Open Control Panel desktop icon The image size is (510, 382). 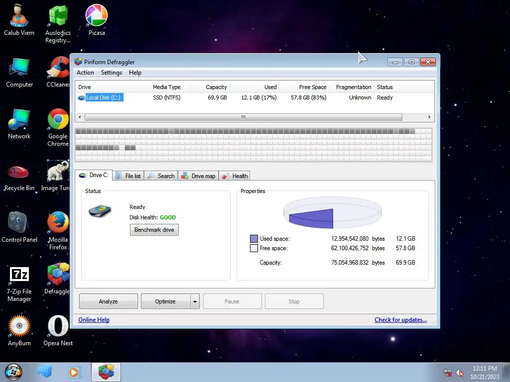pyautogui.click(x=19, y=227)
